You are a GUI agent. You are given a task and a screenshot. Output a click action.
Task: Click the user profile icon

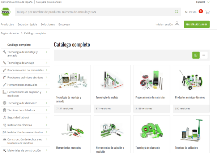(177, 24)
